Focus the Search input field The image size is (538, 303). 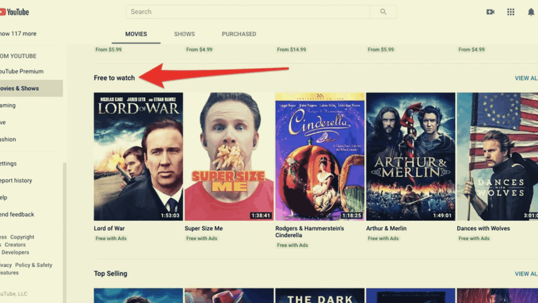[x=248, y=12]
